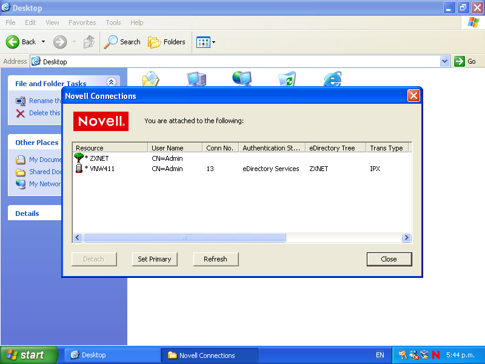485x364 pixels.
Task: Click the eDirectory Tree column header
Action: [336, 147]
